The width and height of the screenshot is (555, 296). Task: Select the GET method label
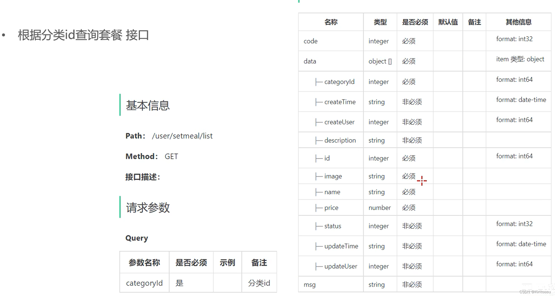click(171, 156)
